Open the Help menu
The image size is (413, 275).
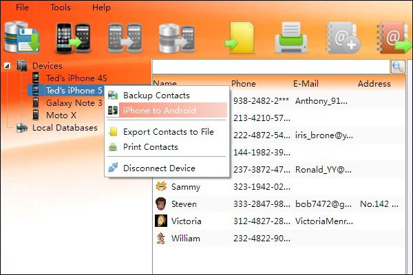101,8
